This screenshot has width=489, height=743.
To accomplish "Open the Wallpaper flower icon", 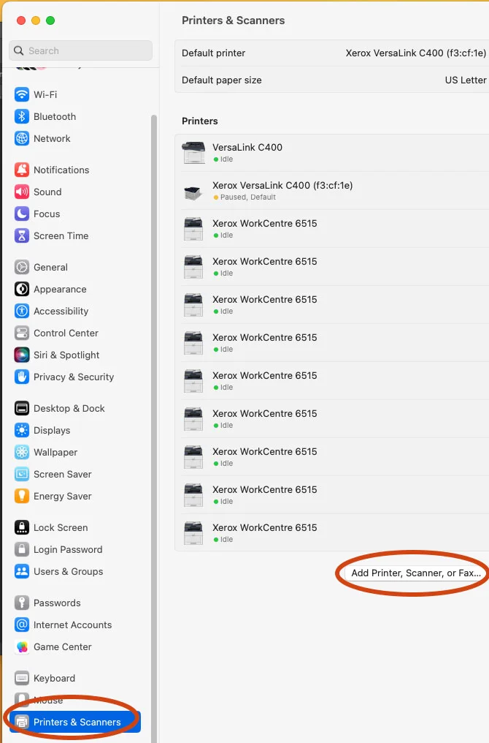I will (x=22, y=452).
